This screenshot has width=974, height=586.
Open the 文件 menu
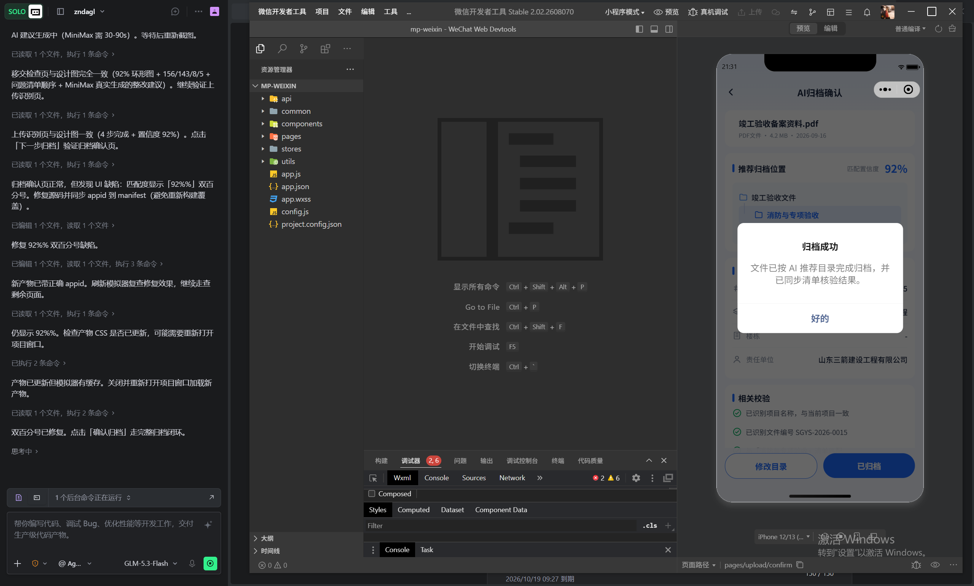[345, 12]
